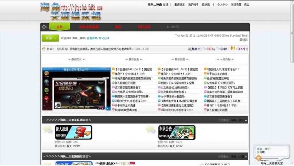
Task: Open 【雾中的大海】陆战舰Z7黄金版 thread
Action: click(179, 101)
